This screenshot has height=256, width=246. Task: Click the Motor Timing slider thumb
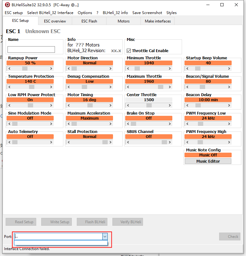90,106
